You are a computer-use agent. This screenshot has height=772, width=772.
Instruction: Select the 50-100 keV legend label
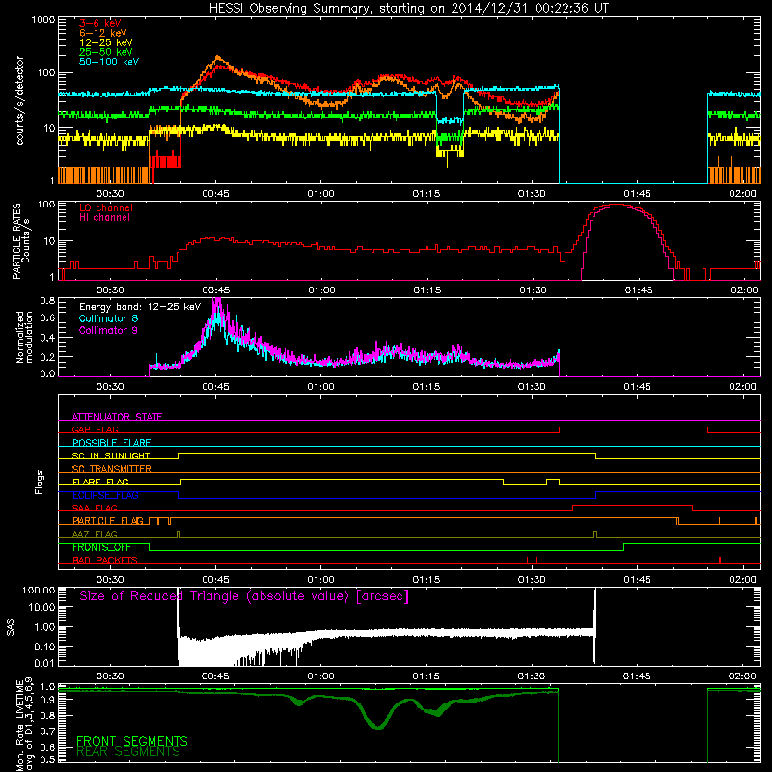[x=109, y=62]
